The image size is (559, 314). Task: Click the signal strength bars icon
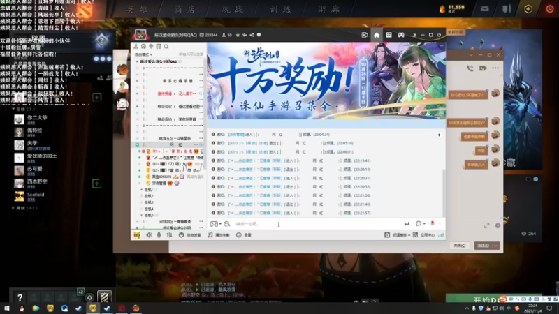441,235
